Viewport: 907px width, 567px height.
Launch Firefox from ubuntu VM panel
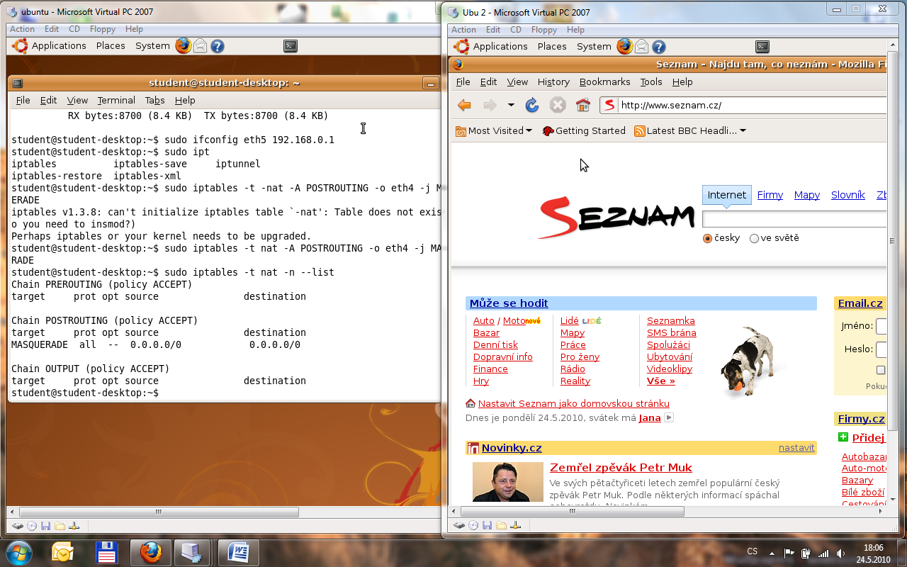click(x=184, y=46)
